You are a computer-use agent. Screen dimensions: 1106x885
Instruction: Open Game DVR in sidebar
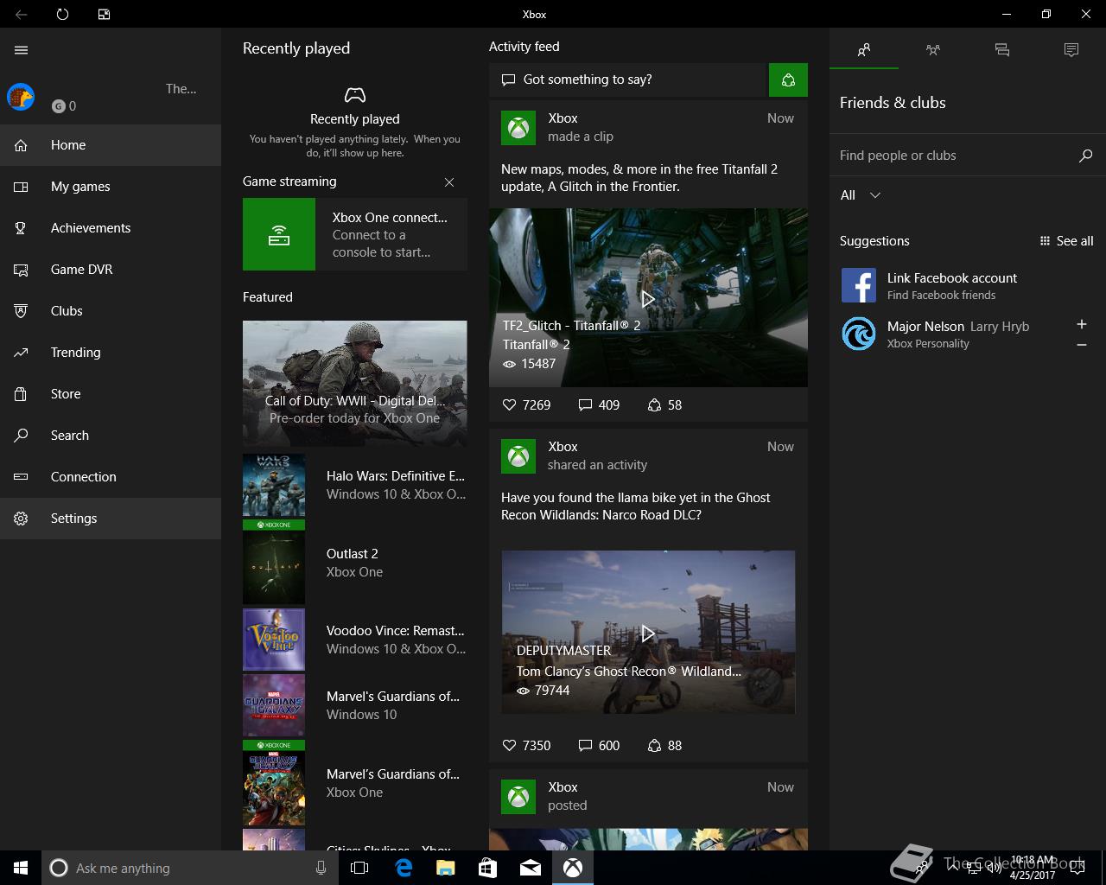click(111, 270)
